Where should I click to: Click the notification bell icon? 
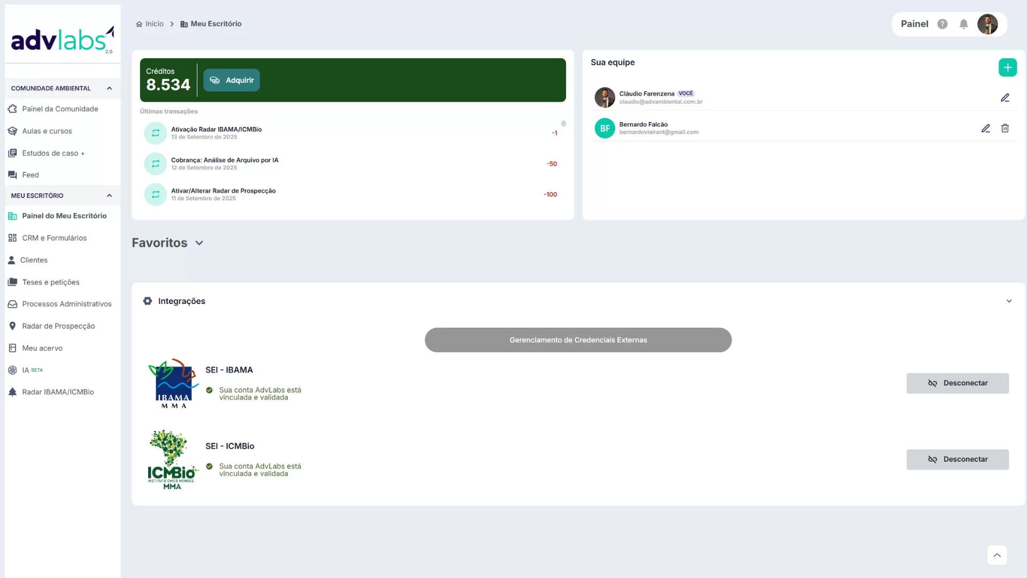point(963,24)
